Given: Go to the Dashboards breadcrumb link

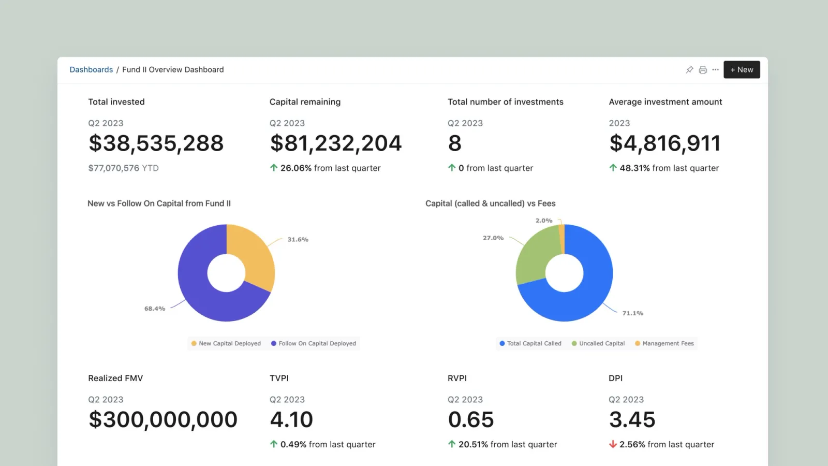Looking at the screenshot, I should pos(91,69).
